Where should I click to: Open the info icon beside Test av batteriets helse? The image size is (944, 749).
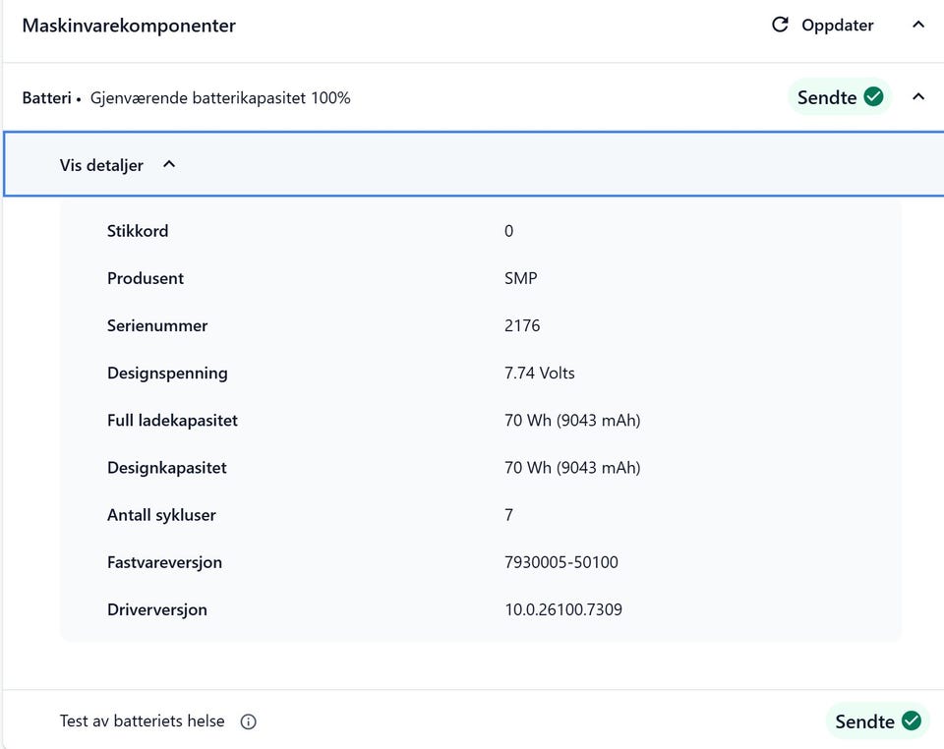(249, 721)
